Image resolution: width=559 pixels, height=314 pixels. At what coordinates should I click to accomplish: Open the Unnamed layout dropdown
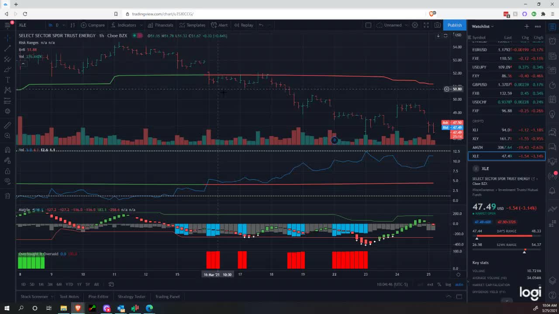(x=393, y=25)
